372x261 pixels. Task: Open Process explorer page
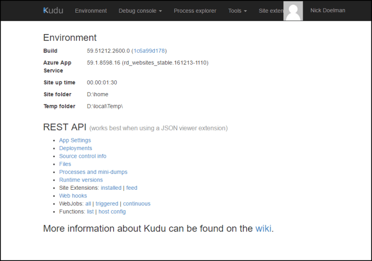[195, 11]
